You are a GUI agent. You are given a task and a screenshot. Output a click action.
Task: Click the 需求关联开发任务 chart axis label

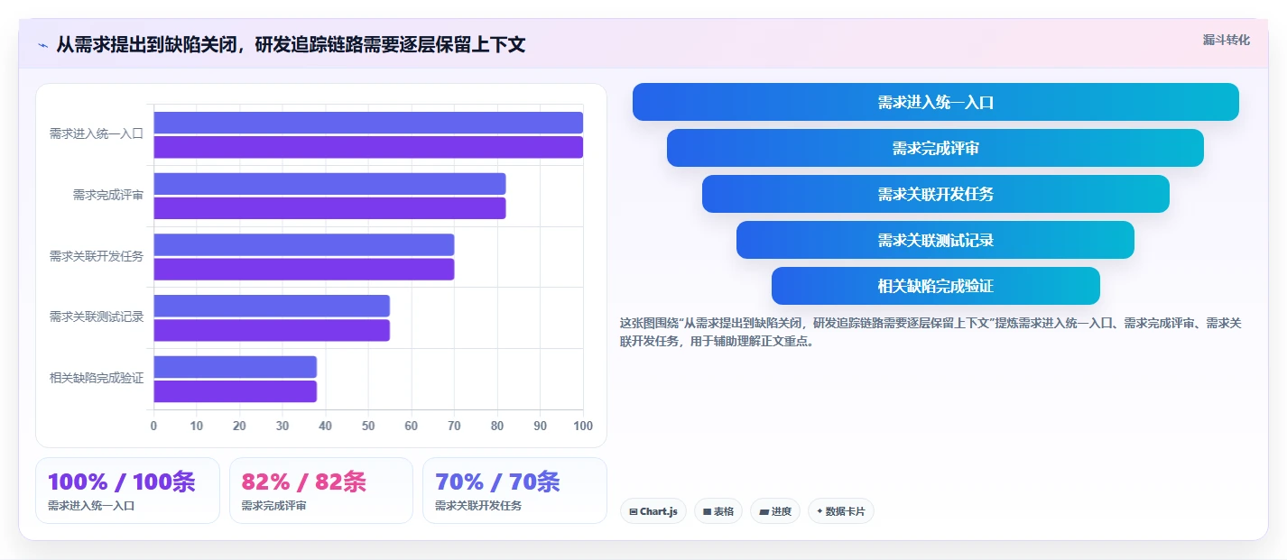tap(97, 256)
